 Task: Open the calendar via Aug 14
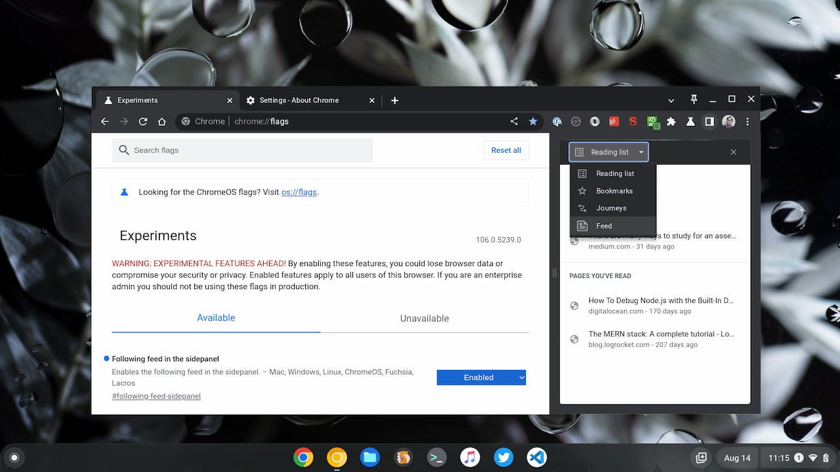737,458
